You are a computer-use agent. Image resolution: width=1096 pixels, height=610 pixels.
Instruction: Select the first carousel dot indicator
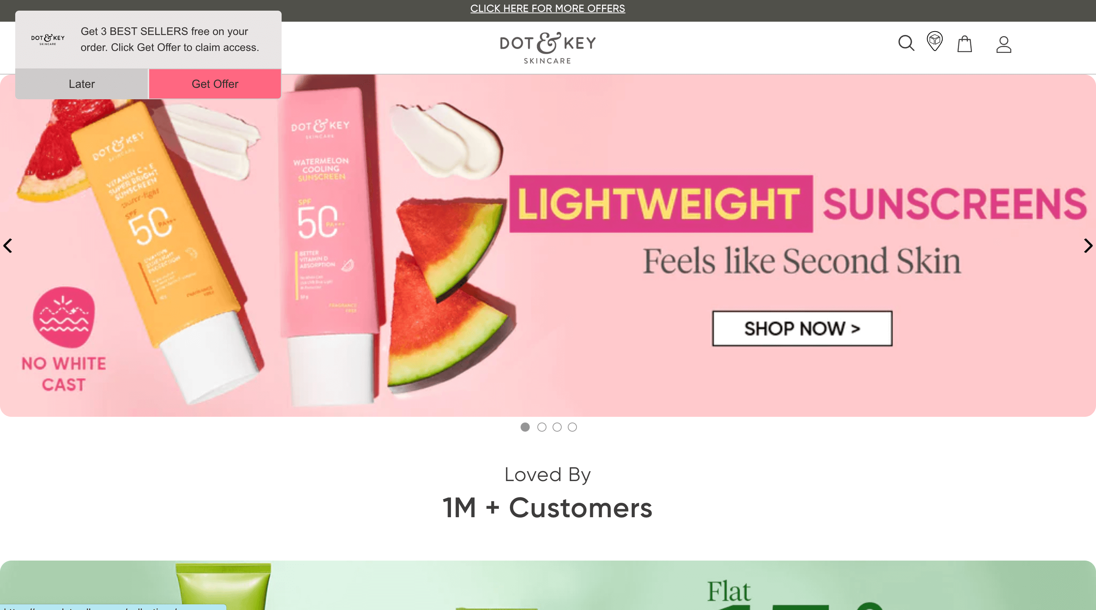(525, 427)
